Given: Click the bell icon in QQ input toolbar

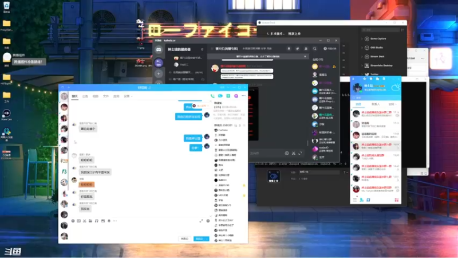Looking at the screenshot, I should tap(109, 221).
